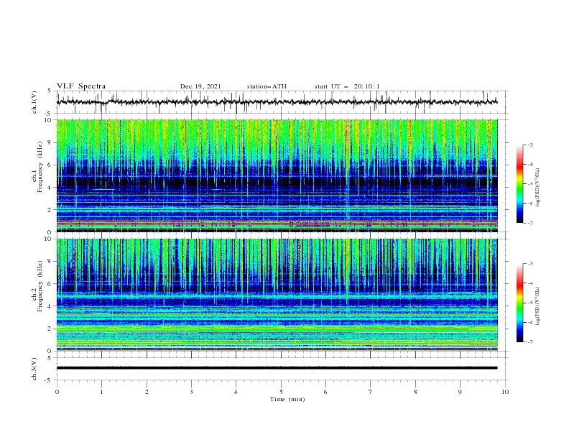This screenshot has height=440, width=569.
Task: Click tick label "3" on the time axis
Action: coord(191,392)
